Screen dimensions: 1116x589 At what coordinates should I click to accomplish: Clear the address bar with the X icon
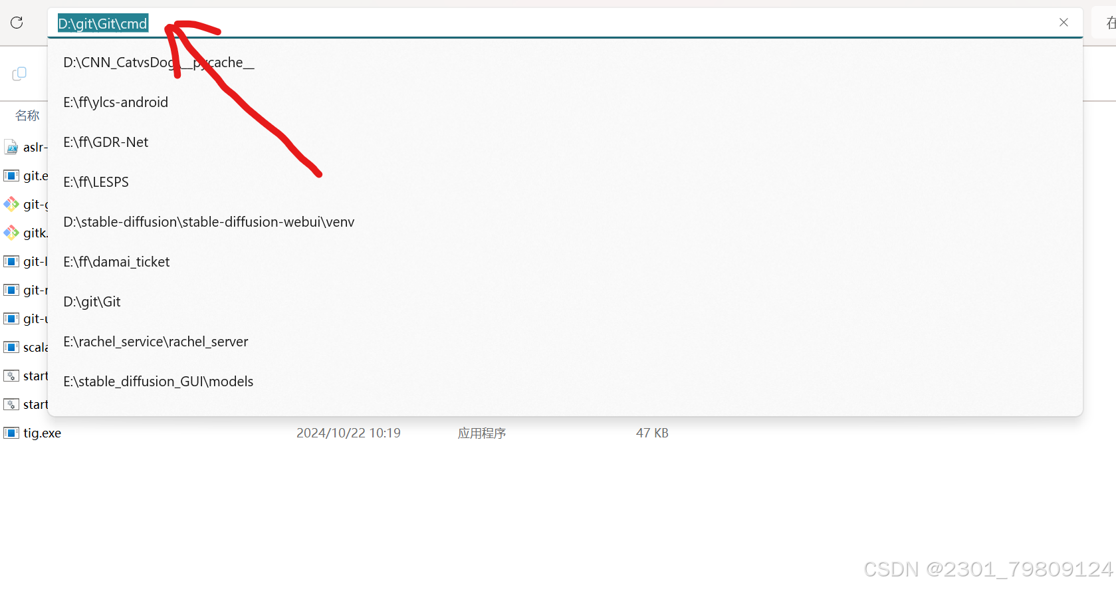(x=1063, y=23)
